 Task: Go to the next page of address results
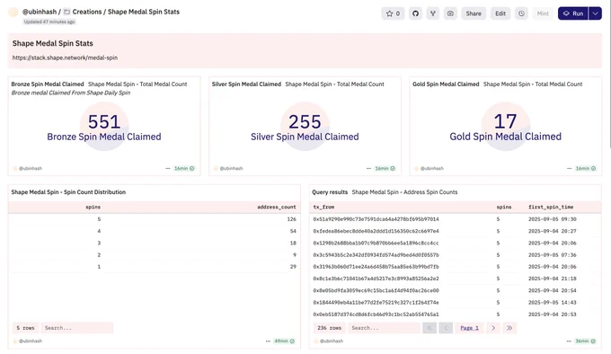click(x=493, y=328)
